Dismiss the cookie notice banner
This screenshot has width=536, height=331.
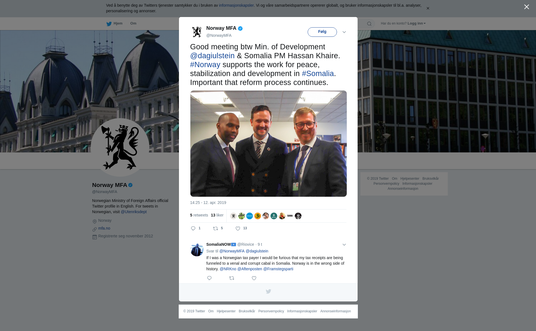coord(428,8)
